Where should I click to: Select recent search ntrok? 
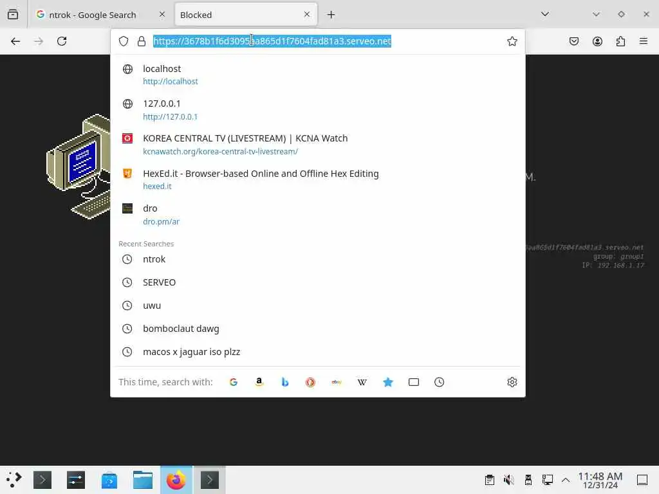tap(318, 259)
